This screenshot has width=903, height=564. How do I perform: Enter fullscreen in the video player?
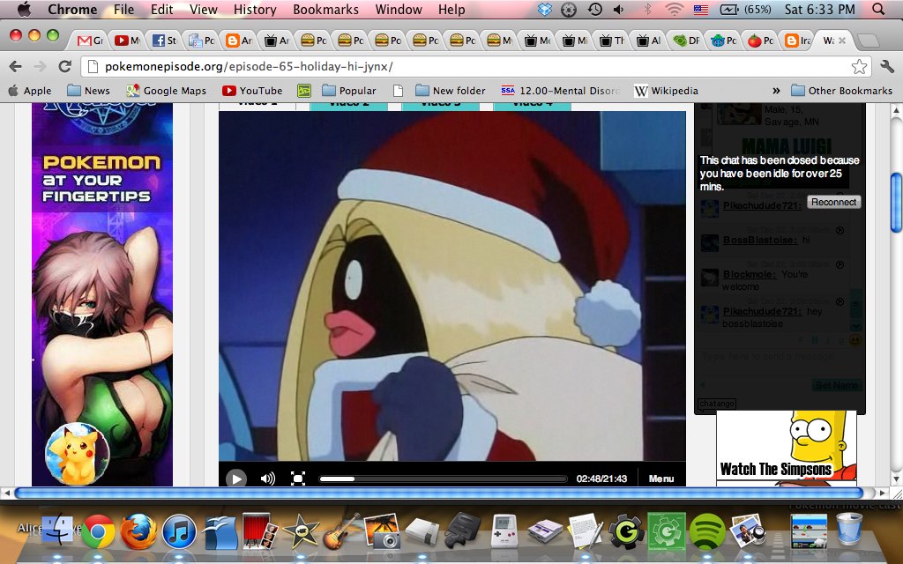(x=298, y=479)
